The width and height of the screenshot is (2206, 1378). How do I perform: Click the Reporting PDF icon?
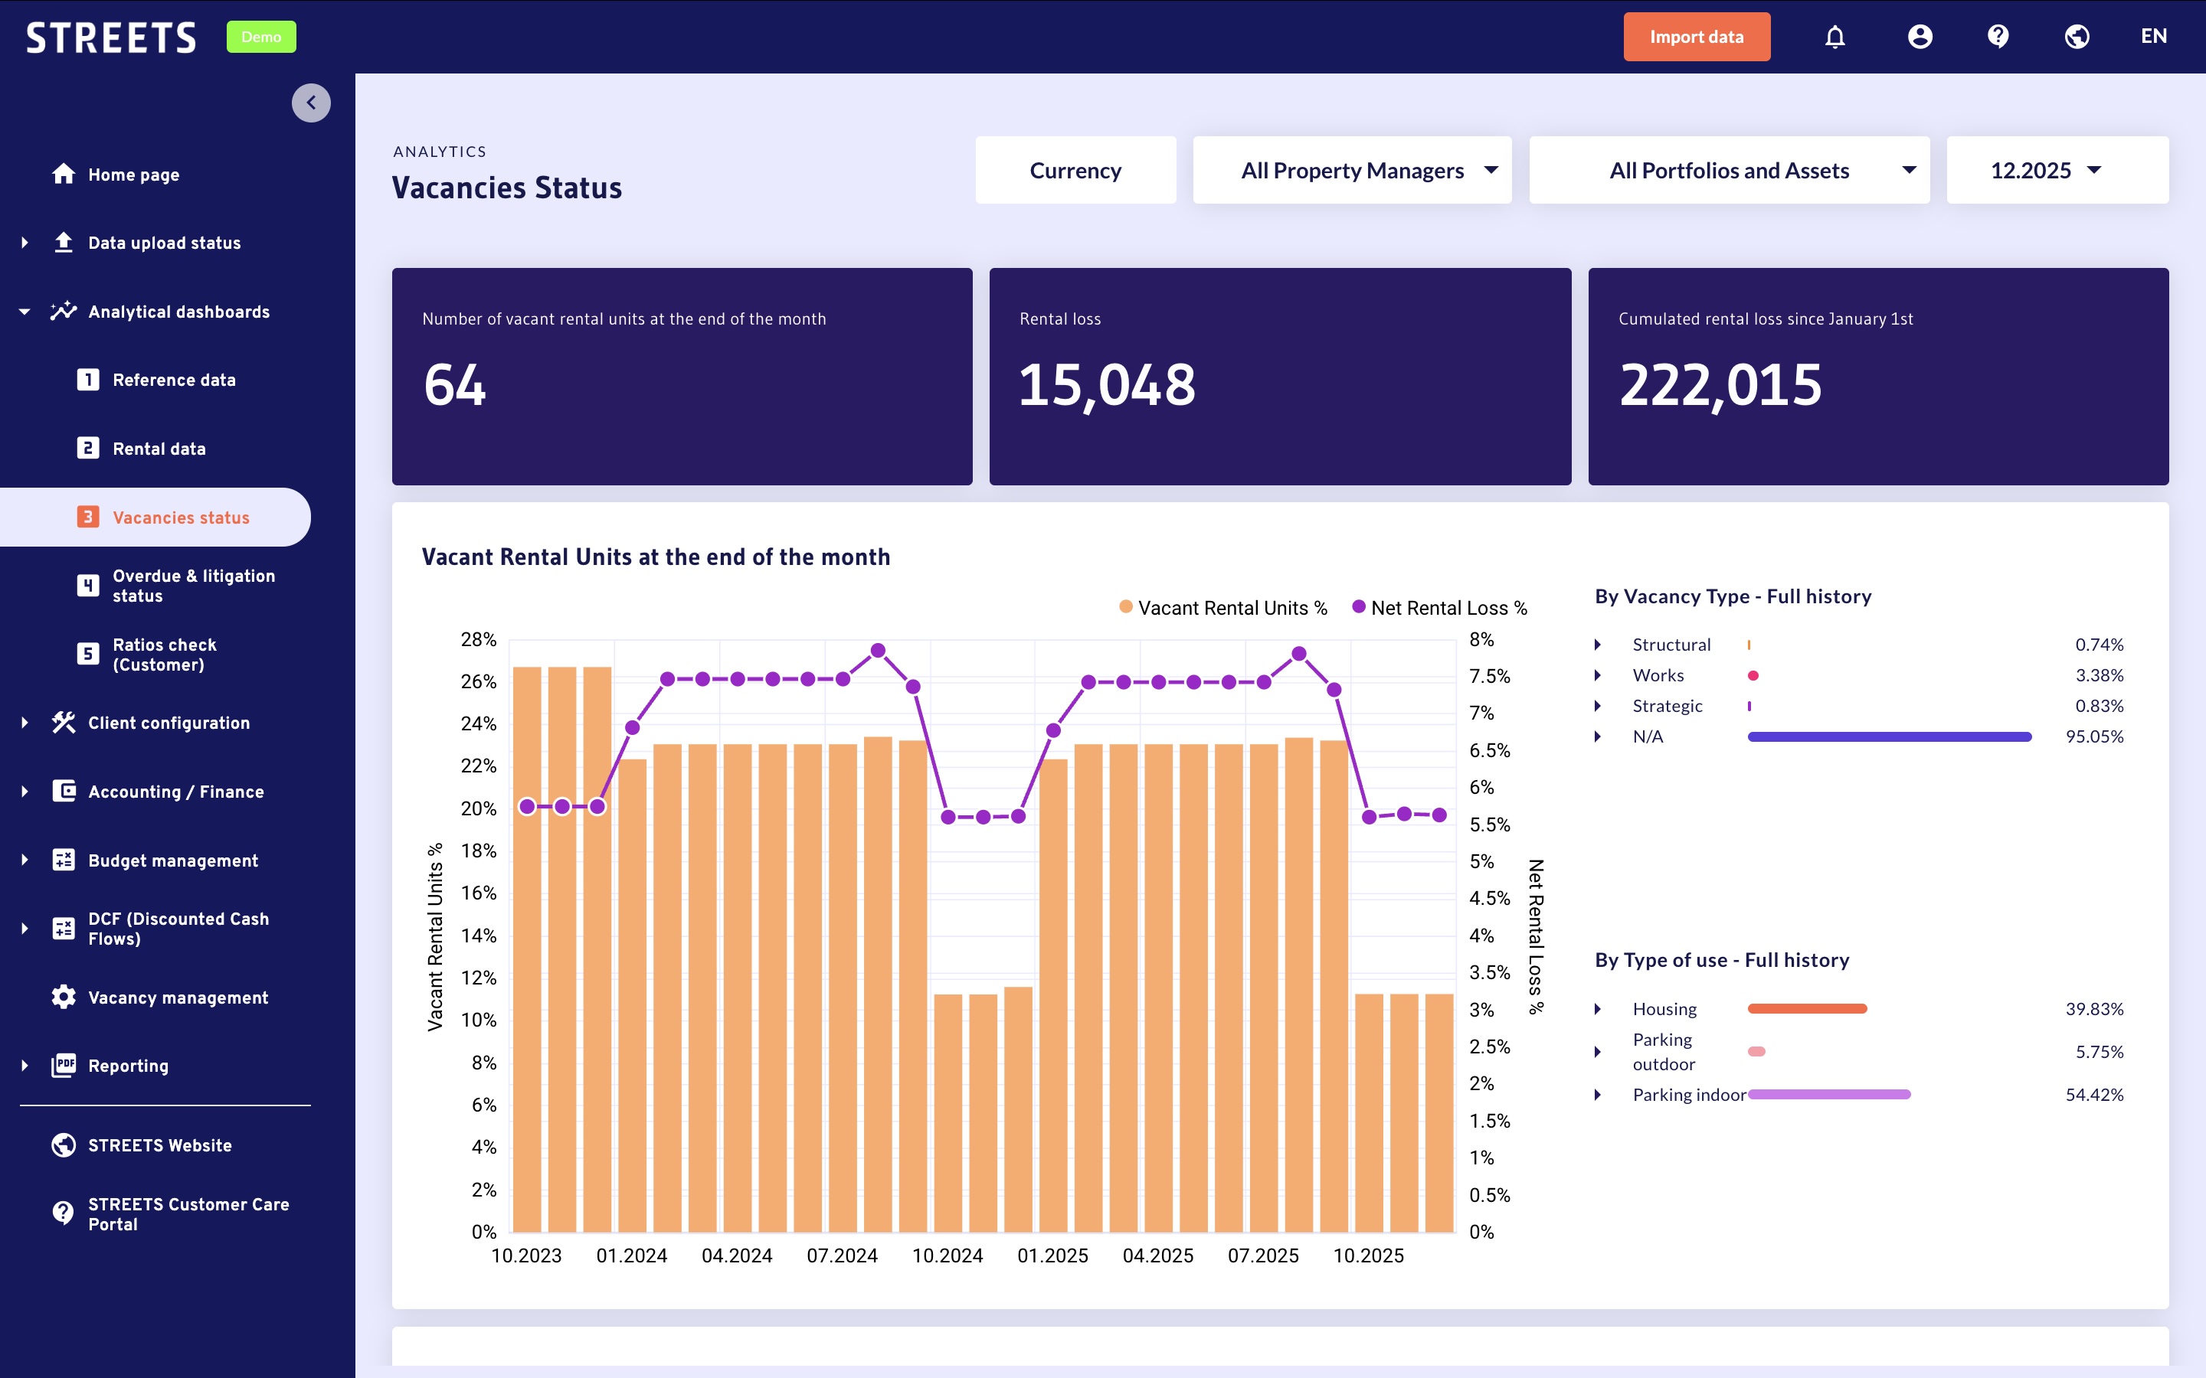point(64,1064)
